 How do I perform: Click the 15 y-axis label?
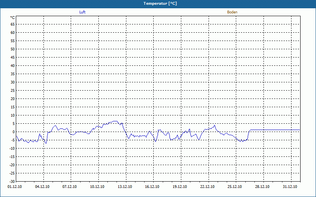[13, 107]
